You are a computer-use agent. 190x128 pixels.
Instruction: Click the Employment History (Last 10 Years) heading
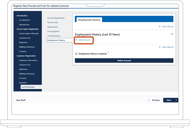tap(97, 35)
